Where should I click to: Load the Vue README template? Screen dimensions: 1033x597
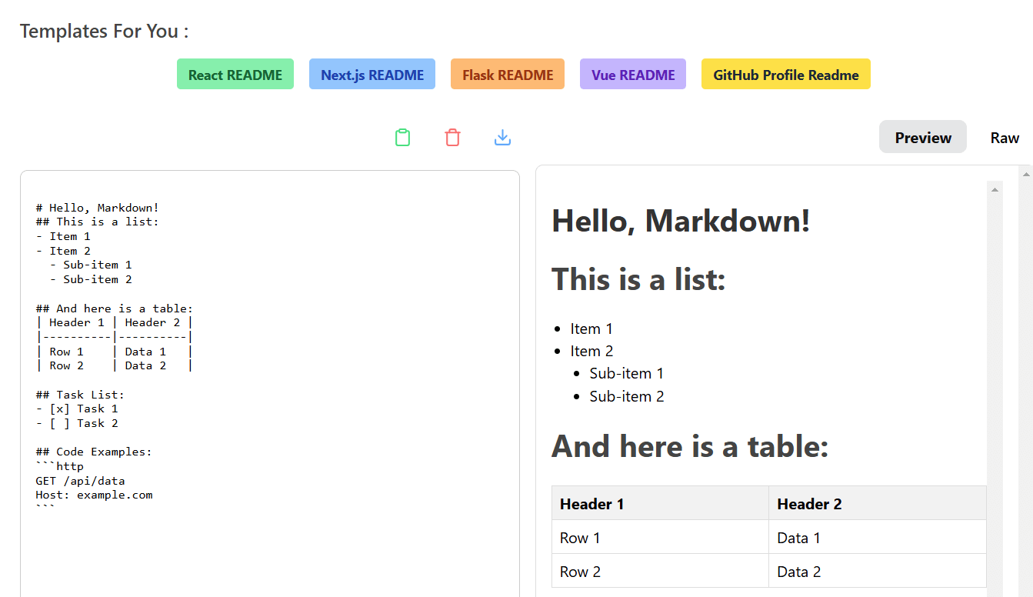(633, 75)
